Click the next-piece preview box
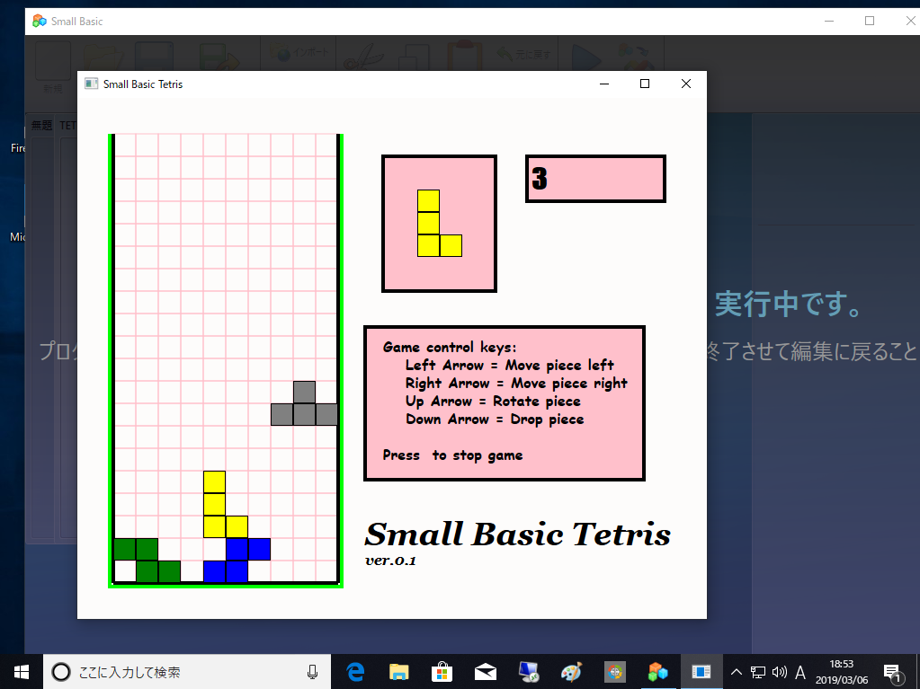 click(439, 223)
